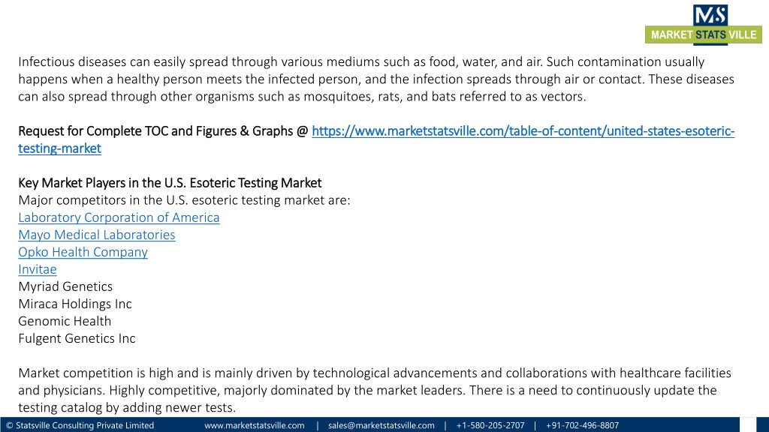The width and height of the screenshot is (769, 432).
Task: Click the Fulgent Genetics Inc entry
Action: [77, 338]
